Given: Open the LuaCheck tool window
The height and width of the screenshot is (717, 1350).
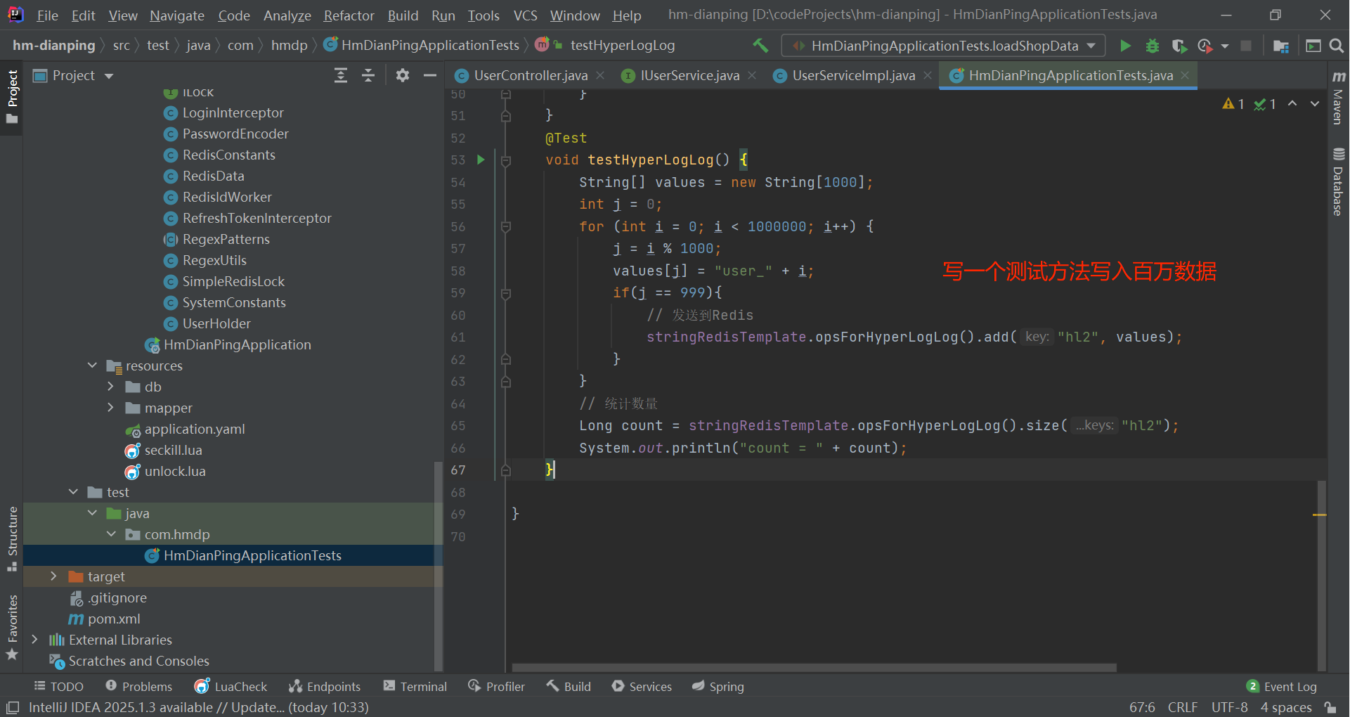Looking at the screenshot, I should (x=231, y=687).
